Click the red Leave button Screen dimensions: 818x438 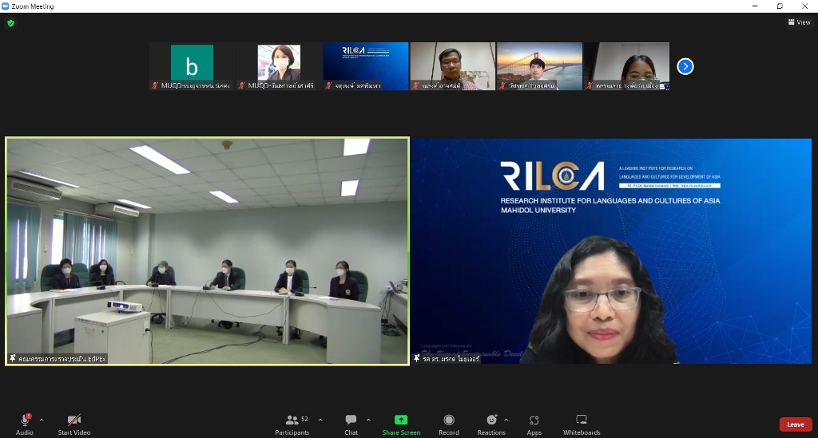pyautogui.click(x=795, y=424)
